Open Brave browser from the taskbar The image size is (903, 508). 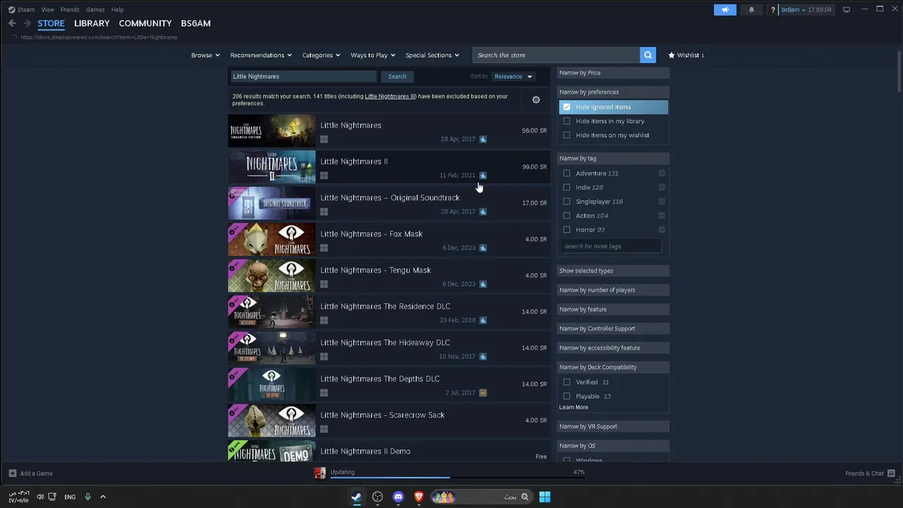pos(418,497)
